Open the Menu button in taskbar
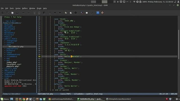Viewport: 180px width, 101px height. (x=5, y=99)
